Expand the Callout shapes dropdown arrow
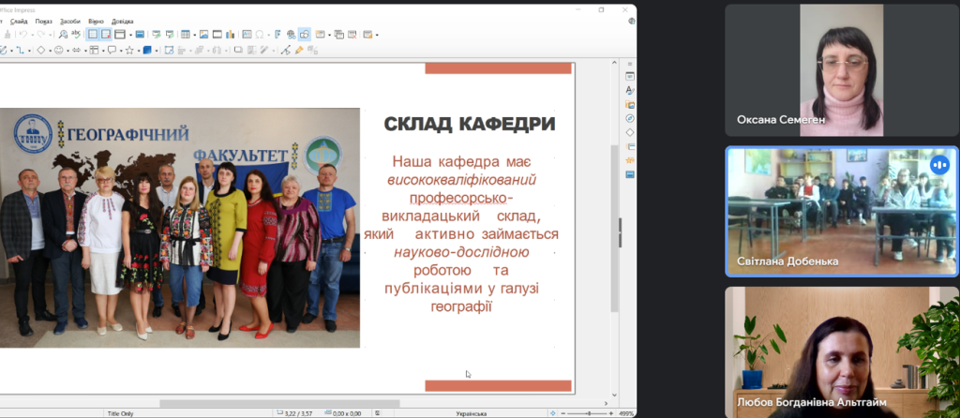This screenshot has height=418, width=960. 121,51
